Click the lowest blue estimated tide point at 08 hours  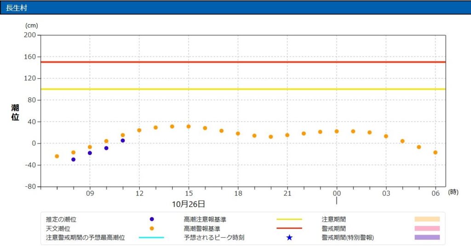(73, 160)
